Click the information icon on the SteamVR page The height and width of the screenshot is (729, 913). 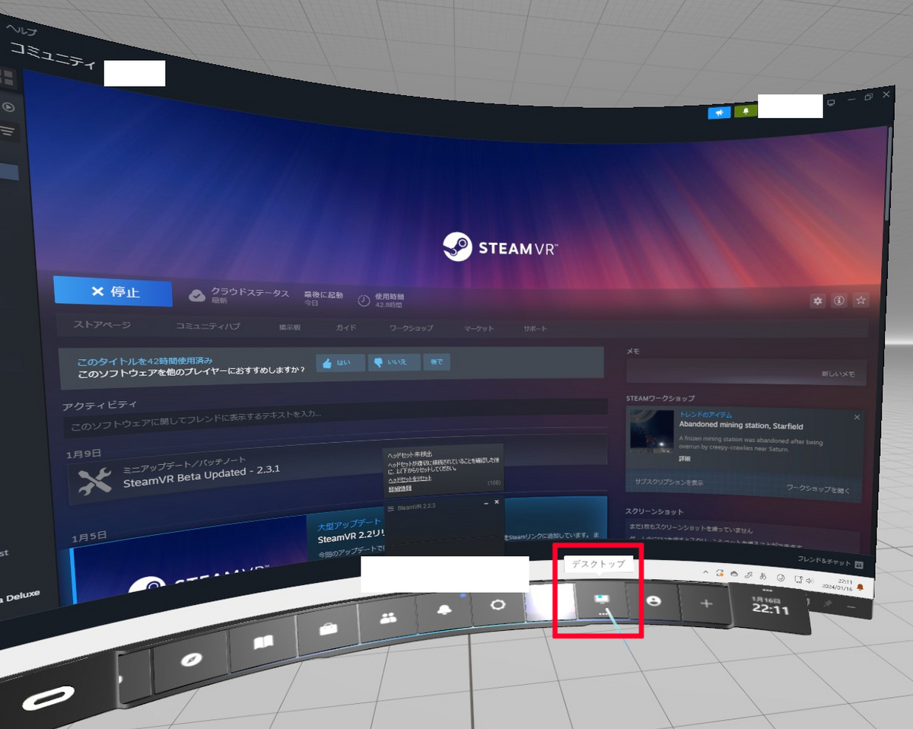(x=839, y=301)
